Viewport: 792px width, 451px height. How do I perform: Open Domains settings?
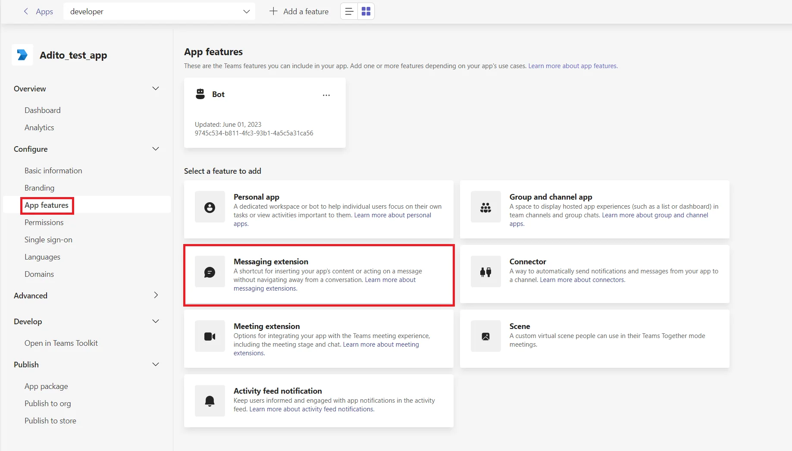tap(39, 274)
